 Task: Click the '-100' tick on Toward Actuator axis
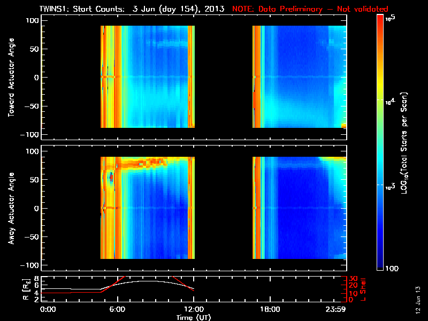(30, 135)
